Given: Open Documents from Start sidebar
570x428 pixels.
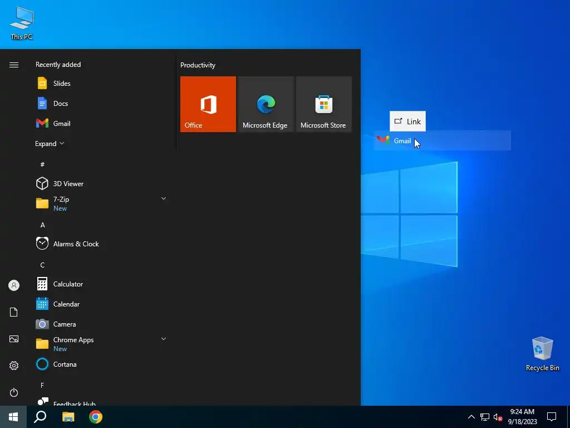Looking at the screenshot, I should pos(14,312).
